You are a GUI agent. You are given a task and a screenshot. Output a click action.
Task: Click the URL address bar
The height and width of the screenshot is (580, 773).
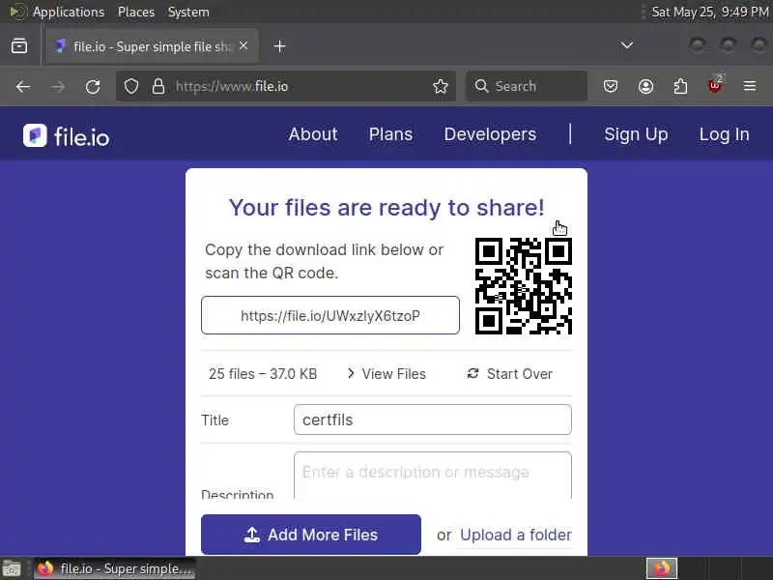pyautogui.click(x=286, y=86)
